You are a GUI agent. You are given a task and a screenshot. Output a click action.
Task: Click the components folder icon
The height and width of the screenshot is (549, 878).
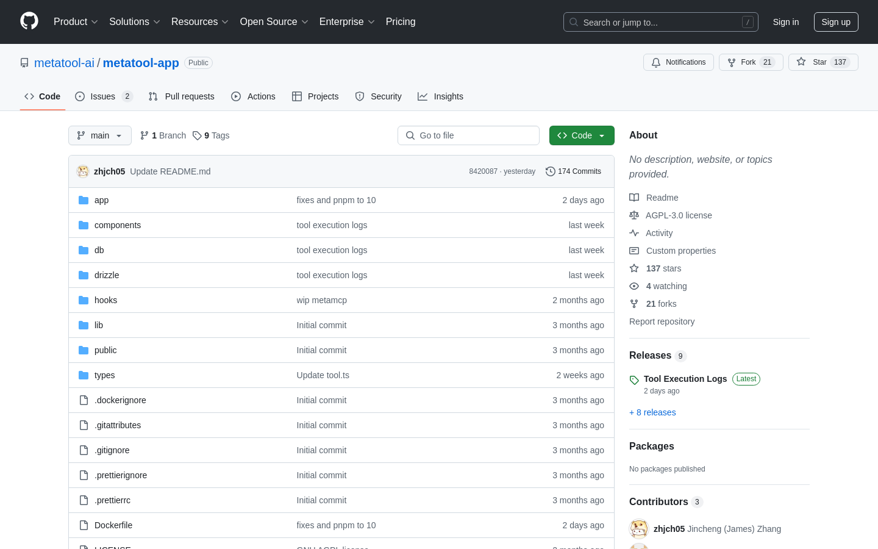click(84, 225)
